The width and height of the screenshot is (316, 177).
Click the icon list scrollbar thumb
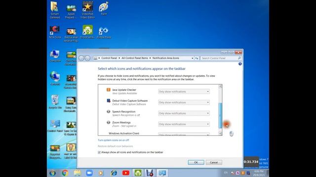(220, 116)
